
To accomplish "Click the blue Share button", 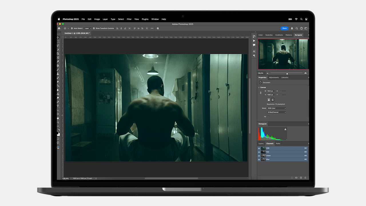I will pos(285,28).
